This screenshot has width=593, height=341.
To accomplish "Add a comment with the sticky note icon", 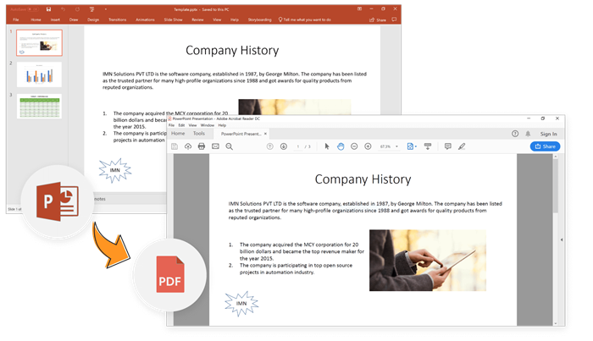I will [447, 146].
